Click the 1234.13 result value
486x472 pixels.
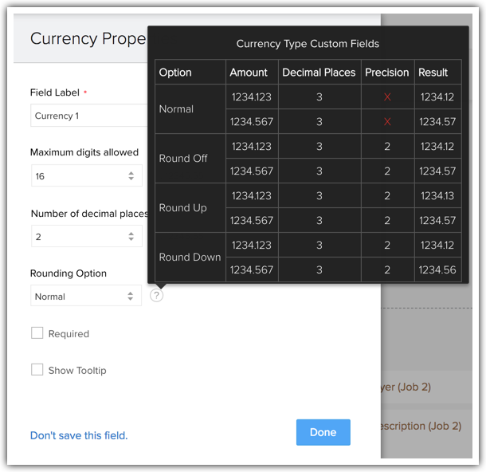click(437, 195)
